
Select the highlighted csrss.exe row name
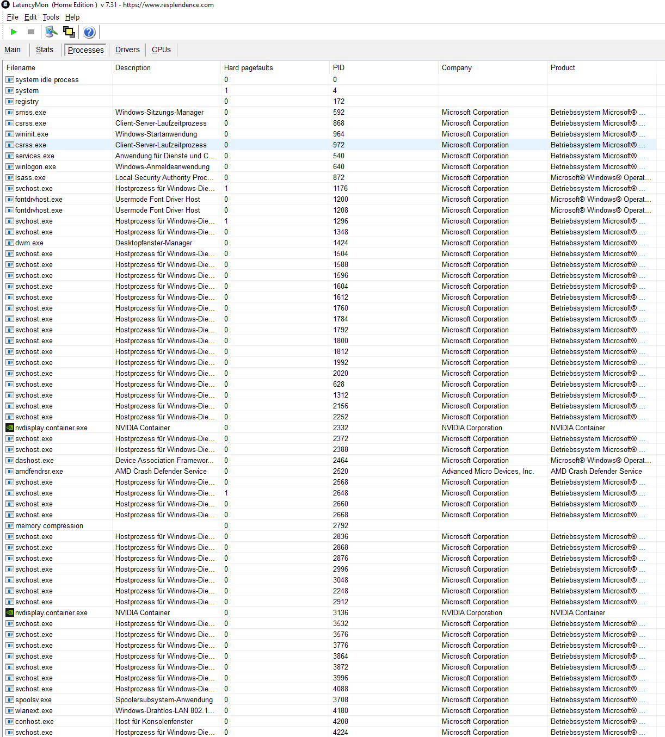point(30,145)
